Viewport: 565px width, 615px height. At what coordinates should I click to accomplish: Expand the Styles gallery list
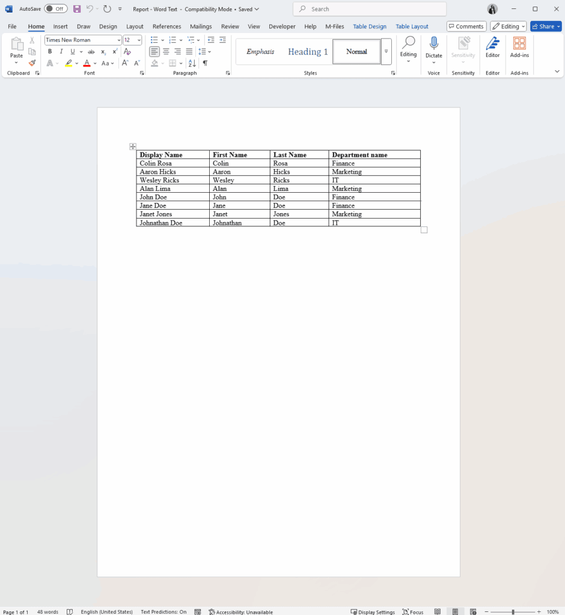click(x=386, y=52)
